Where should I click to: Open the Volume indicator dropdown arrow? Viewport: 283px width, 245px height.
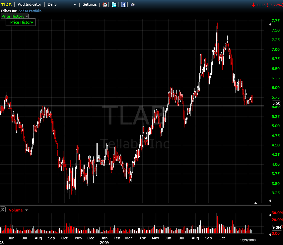pyautogui.click(x=26, y=210)
